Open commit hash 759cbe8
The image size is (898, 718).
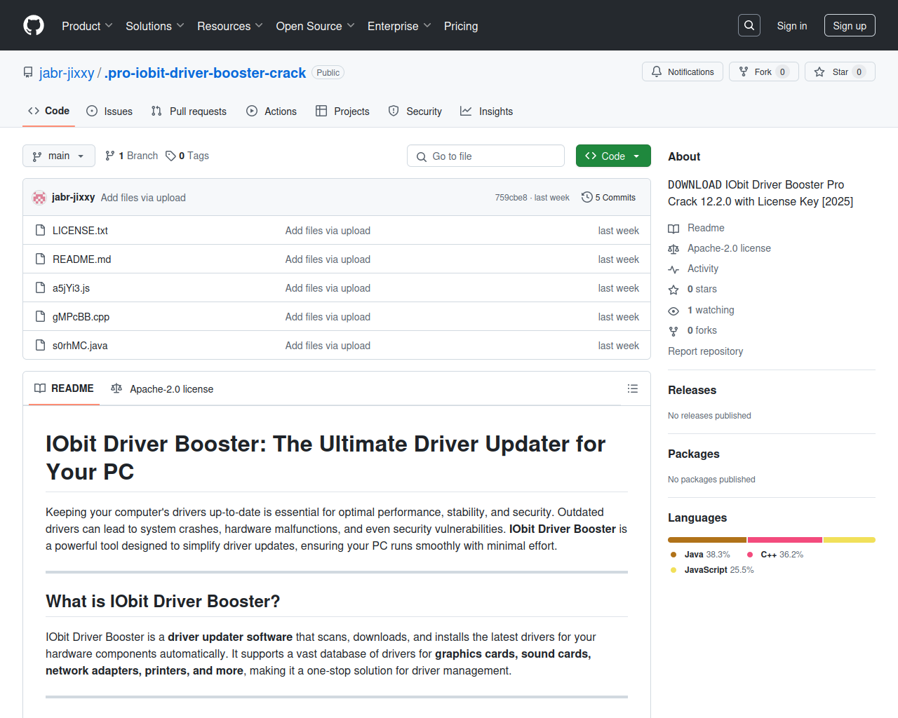pos(511,198)
